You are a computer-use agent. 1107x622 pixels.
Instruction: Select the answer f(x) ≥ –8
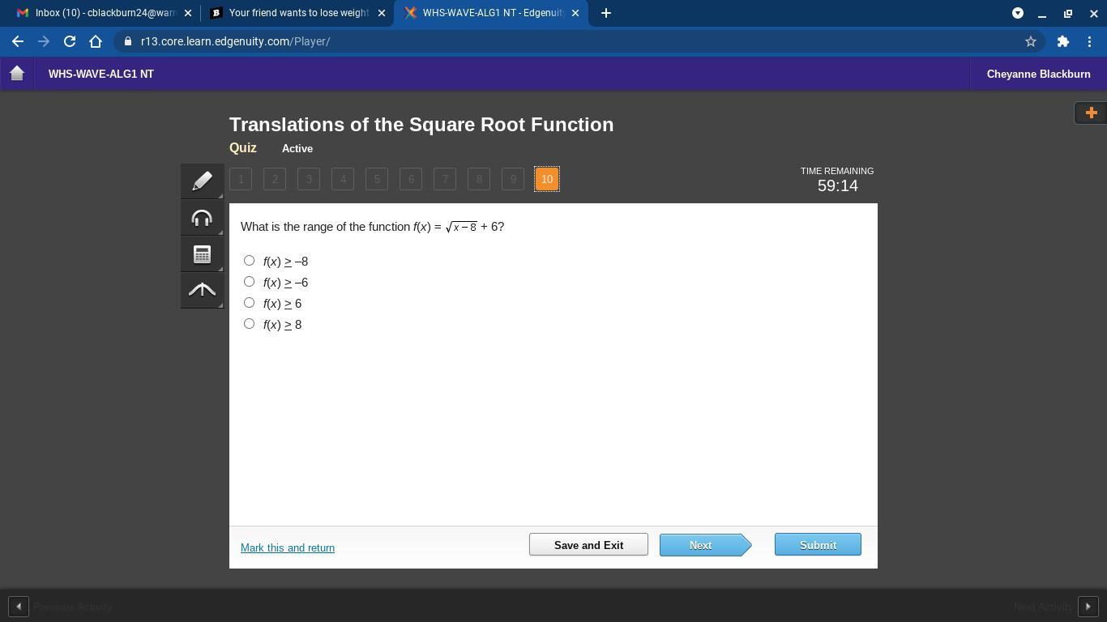[249, 261]
